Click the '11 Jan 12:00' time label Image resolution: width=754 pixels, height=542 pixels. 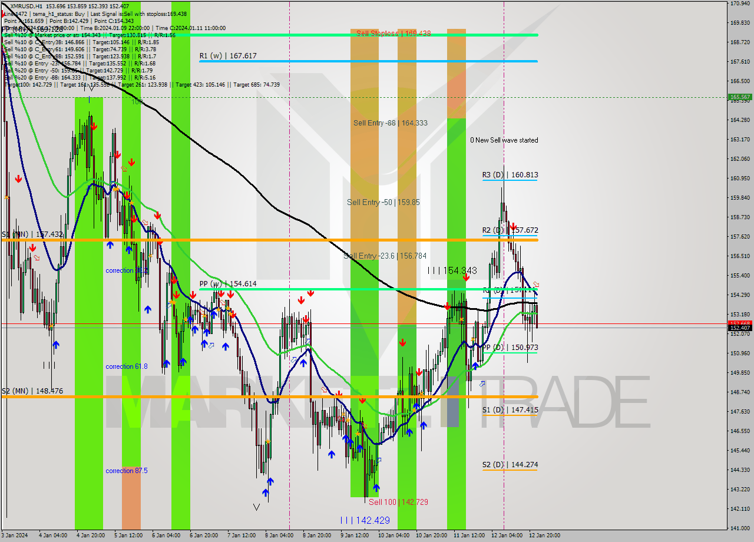point(469,536)
